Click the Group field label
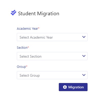This screenshot has width=98, height=99. [21, 67]
